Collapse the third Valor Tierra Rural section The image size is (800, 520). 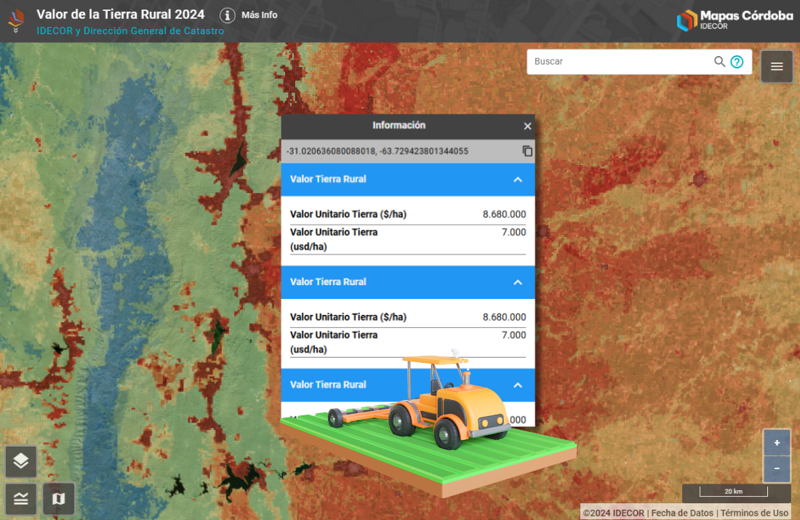click(x=518, y=385)
